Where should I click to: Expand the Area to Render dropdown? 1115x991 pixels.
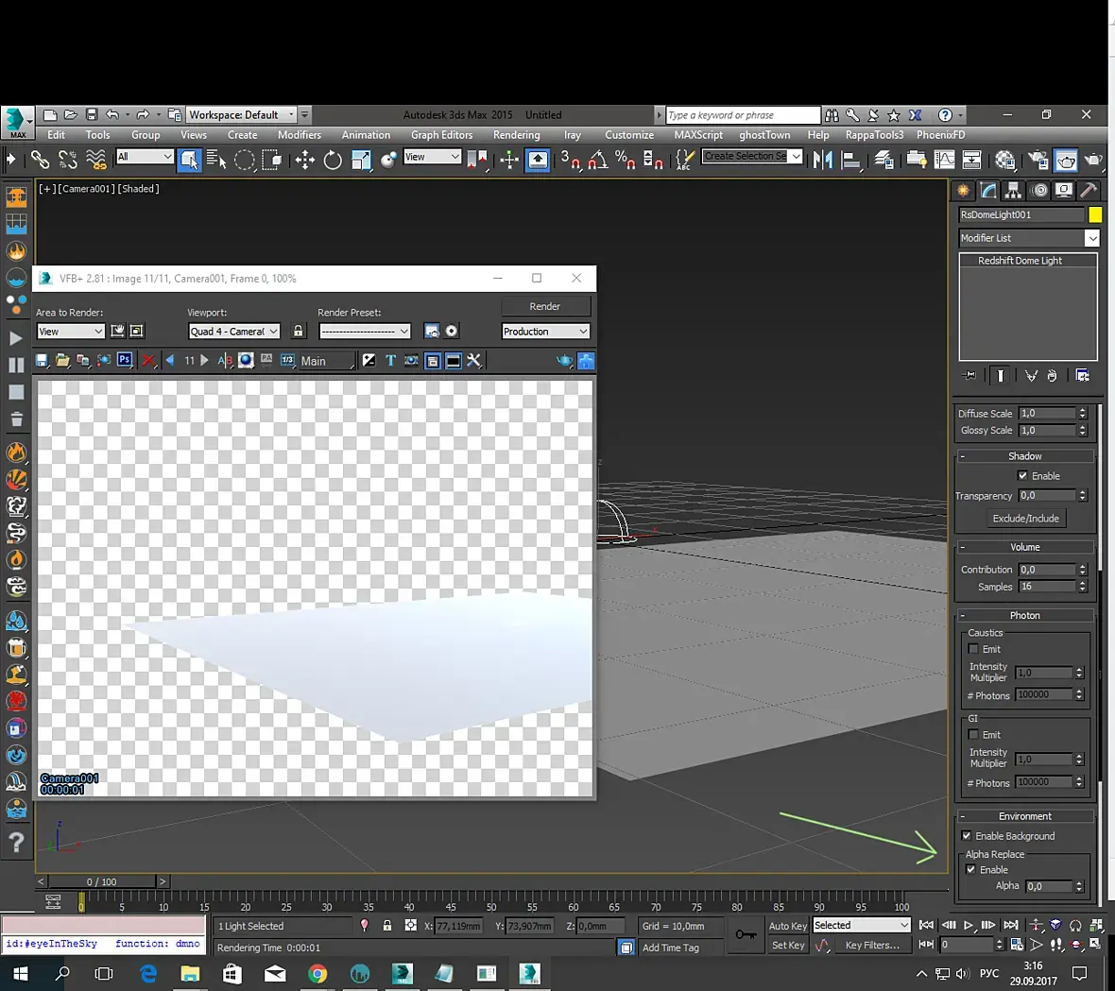click(x=71, y=331)
